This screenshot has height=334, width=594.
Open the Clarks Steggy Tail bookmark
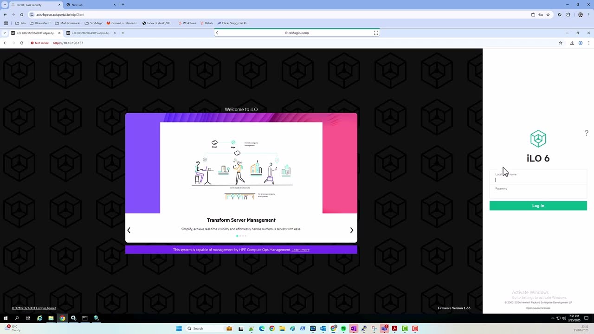[x=232, y=23]
